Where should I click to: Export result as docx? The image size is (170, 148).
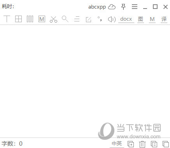[x=126, y=19]
